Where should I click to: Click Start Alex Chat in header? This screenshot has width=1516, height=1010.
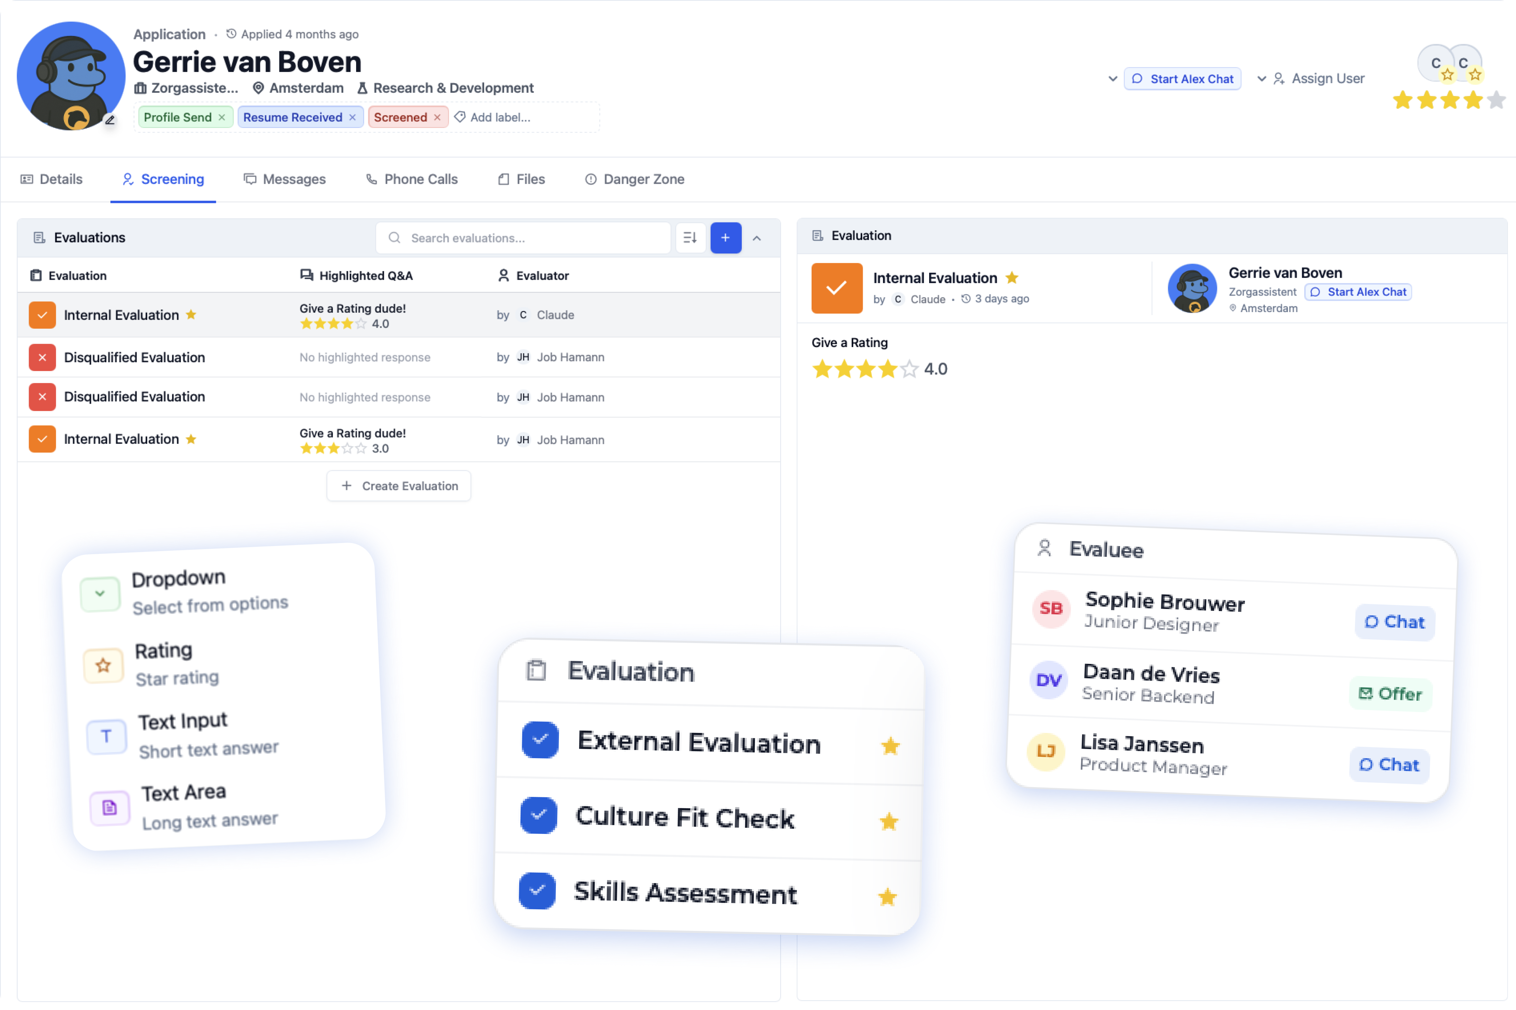[1182, 78]
